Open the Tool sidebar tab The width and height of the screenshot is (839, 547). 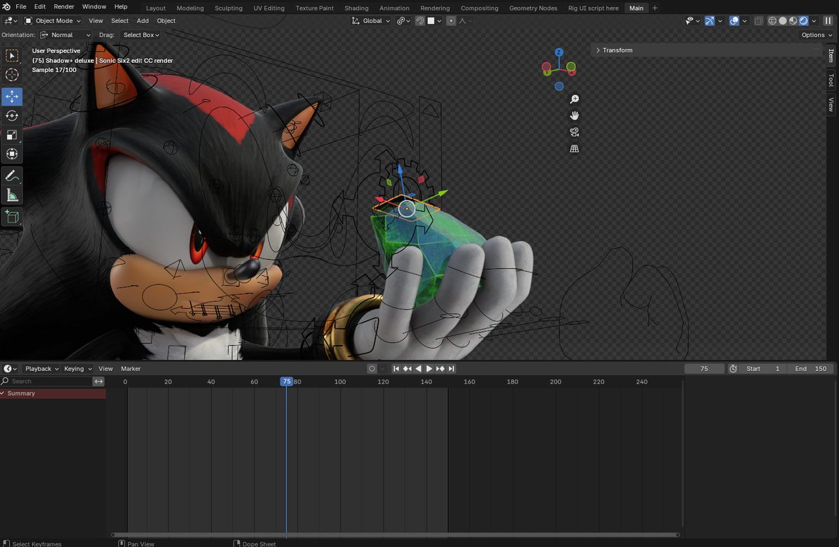point(831,80)
